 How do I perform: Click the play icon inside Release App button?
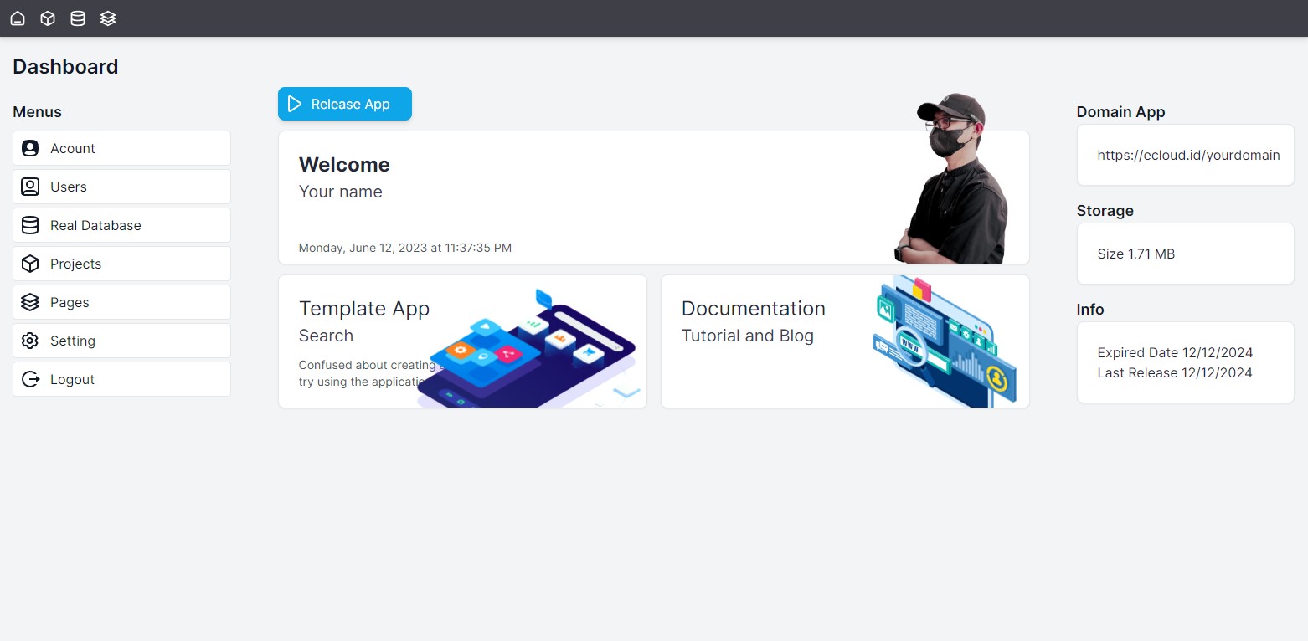pyautogui.click(x=294, y=104)
